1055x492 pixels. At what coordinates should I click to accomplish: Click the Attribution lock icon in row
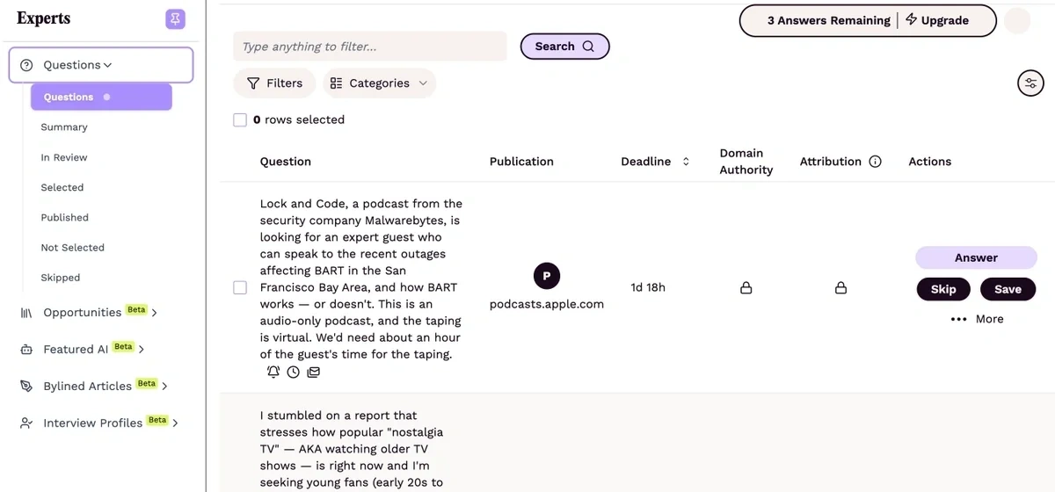[x=840, y=288]
